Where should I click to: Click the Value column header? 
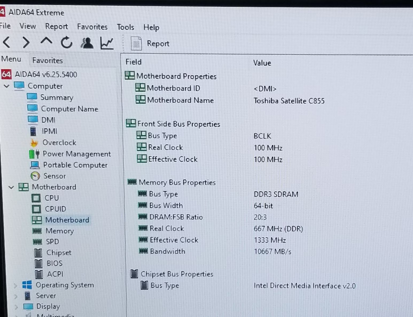[x=262, y=63]
